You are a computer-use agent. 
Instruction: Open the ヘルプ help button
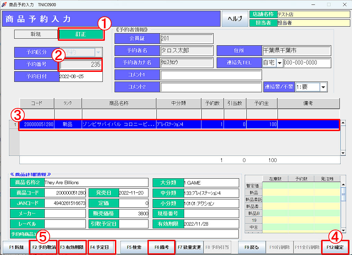coord(235,19)
